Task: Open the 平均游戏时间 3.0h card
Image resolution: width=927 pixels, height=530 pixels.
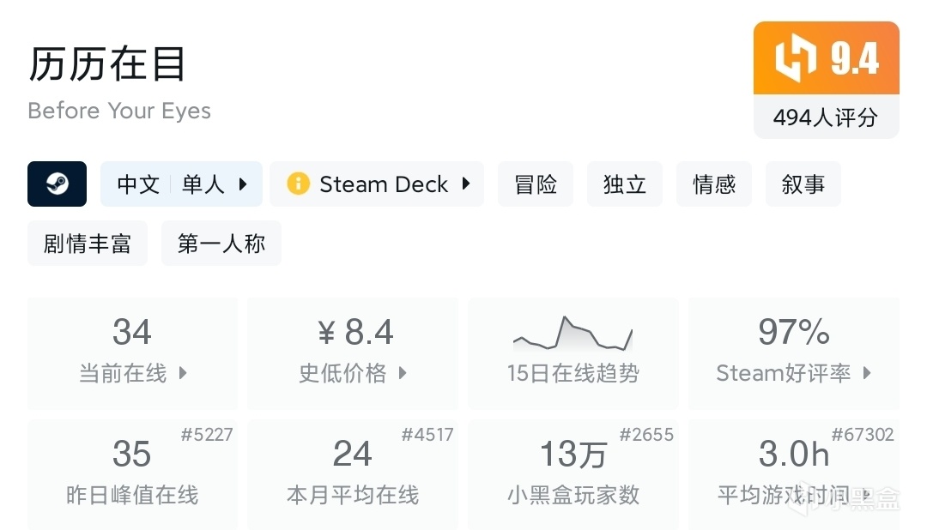Action: [793, 473]
